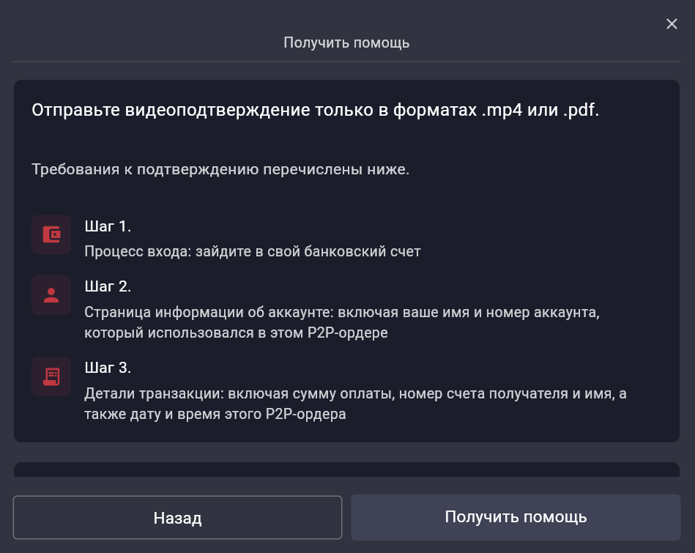Viewport: 695px width, 553px height.
Task: Click 'также дату и время' line in step 3
Action: click(x=215, y=414)
